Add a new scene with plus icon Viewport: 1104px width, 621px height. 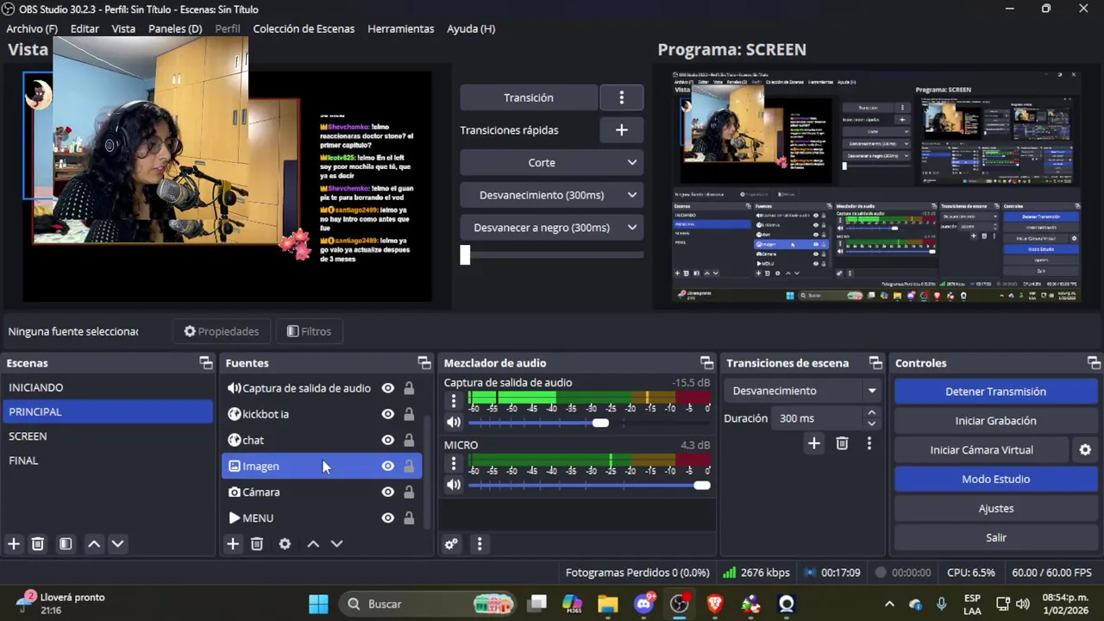point(14,543)
